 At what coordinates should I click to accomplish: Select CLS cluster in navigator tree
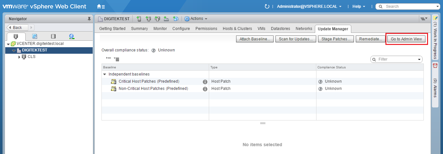32,57
